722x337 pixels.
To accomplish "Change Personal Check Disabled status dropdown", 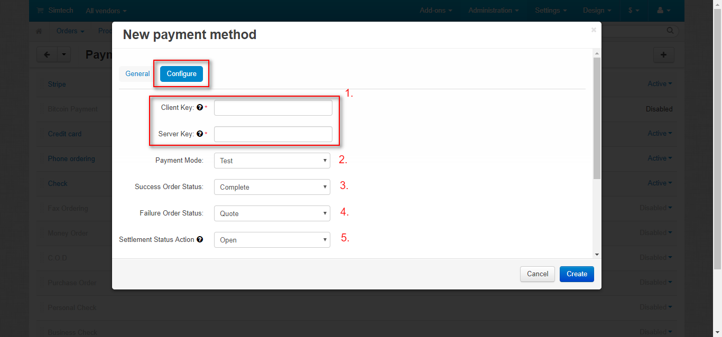I will coord(656,307).
